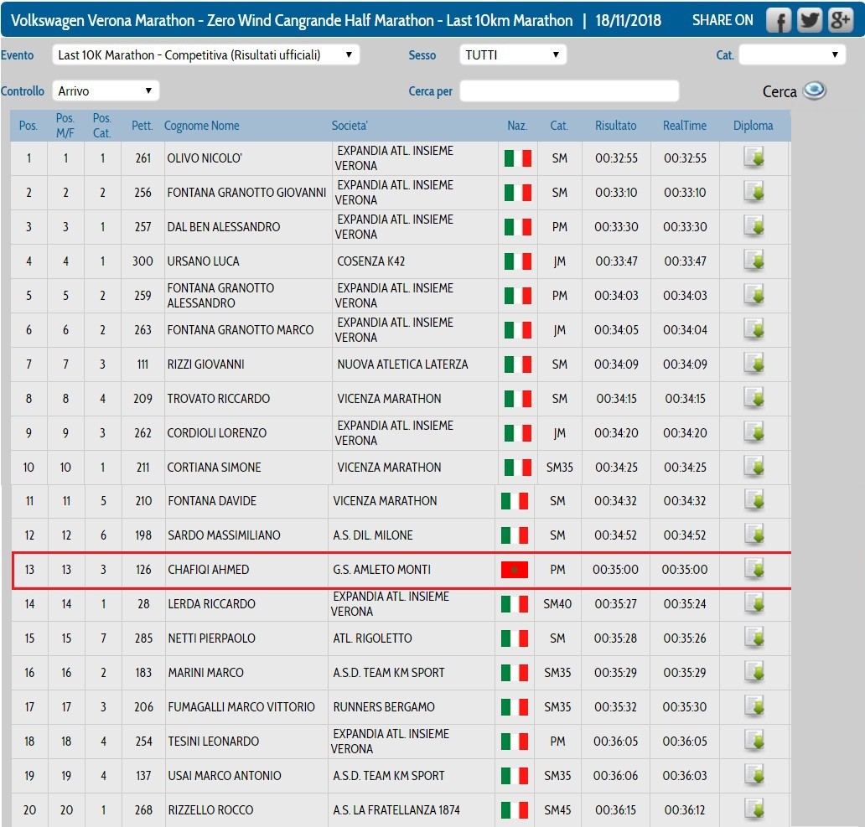Click the Moroccan flag in CHAFIQI row

[515, 570]
